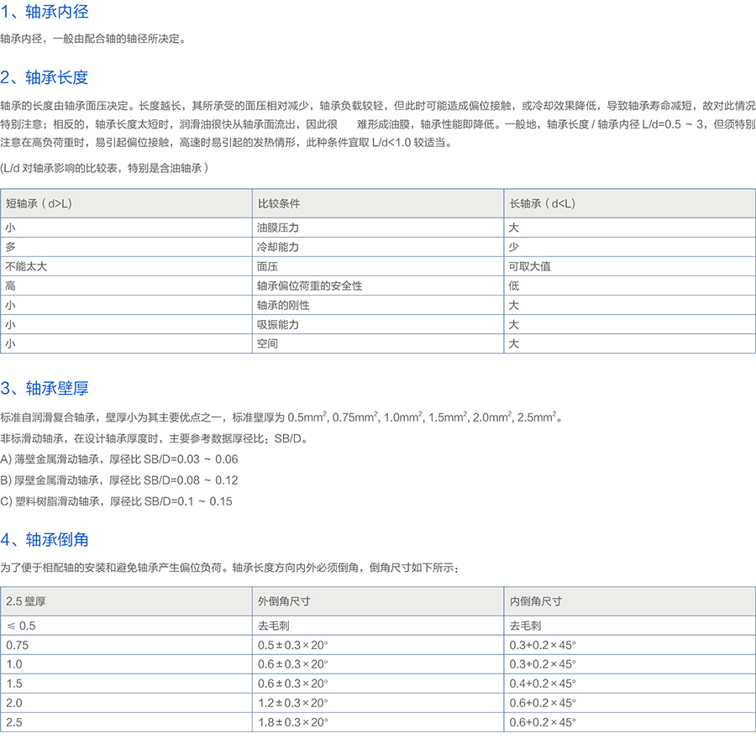Click the line 非标滑动轴承，在设计轴承厚度时

[155, 438]
